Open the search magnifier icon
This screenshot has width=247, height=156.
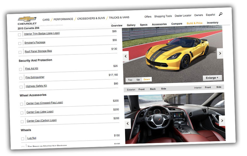pos(220,14)
